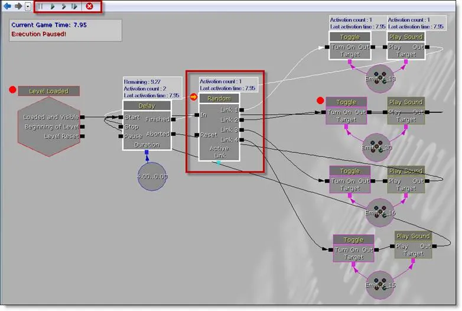This screenshot has width=462, height=311.
Task: Select the Delay node title bar
Action: coord(147,105)
